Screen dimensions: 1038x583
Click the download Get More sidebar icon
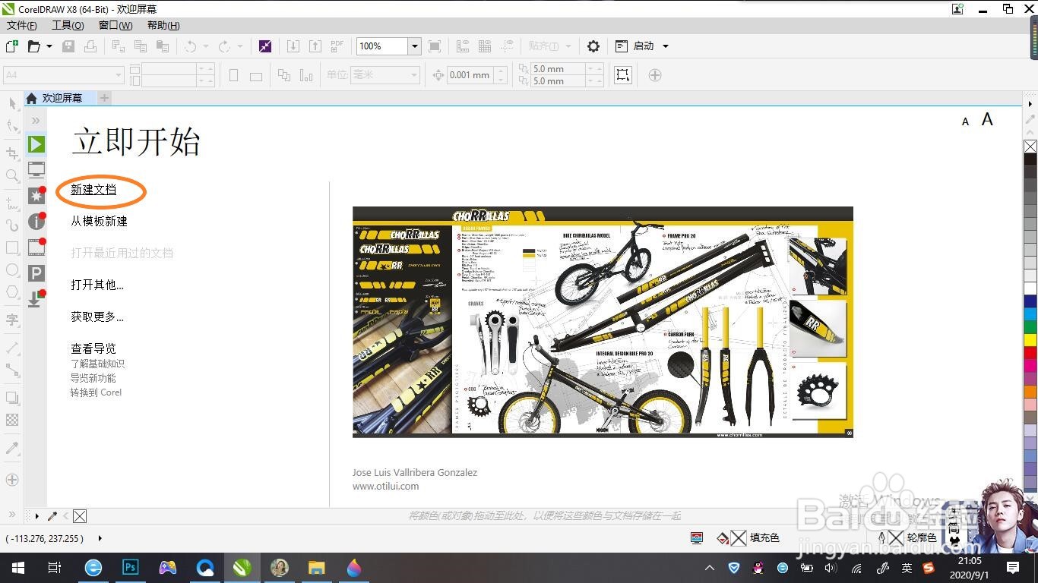pyautogui.click(x=35, y=298)
